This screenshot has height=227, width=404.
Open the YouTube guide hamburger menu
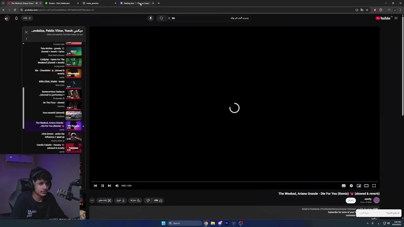tap(396, 18)
